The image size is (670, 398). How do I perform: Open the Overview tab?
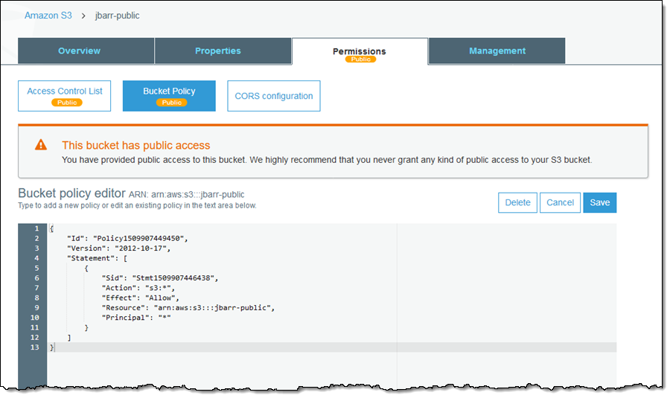point(79,51)
